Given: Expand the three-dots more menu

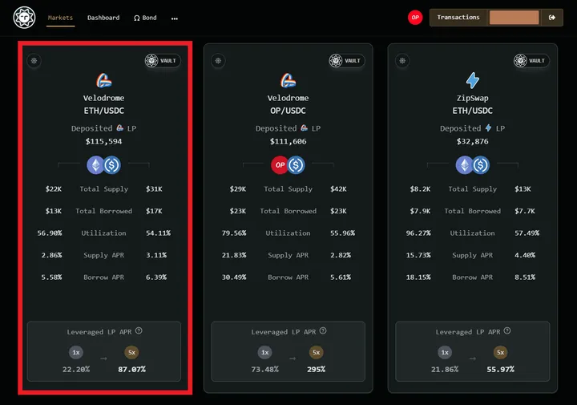Looking at the screenshot, I should [x=175, y=18].
